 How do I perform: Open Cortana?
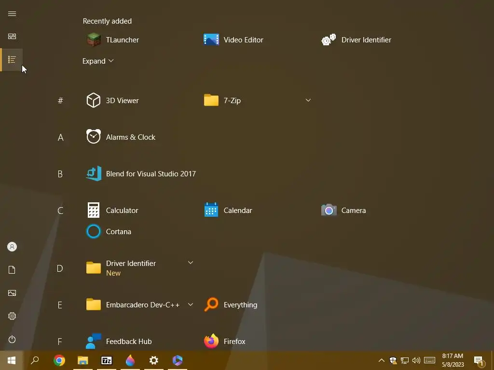[109, 232]
